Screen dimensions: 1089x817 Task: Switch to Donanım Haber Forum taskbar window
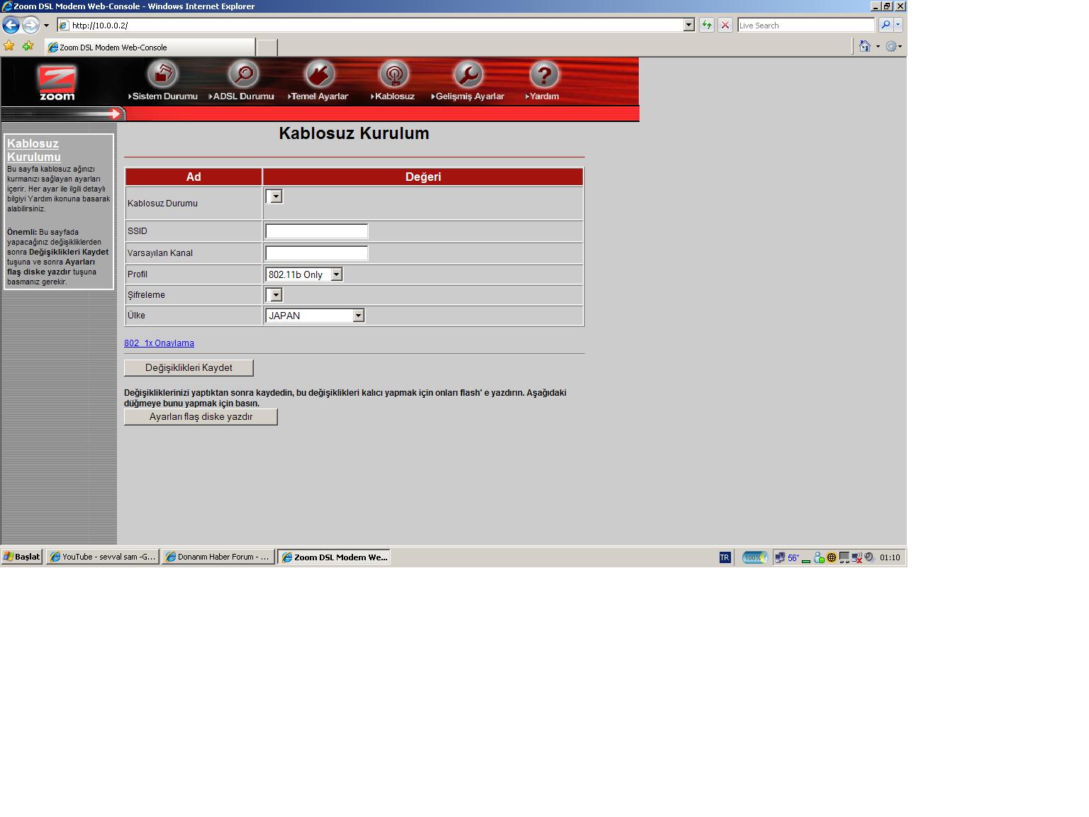218,557
